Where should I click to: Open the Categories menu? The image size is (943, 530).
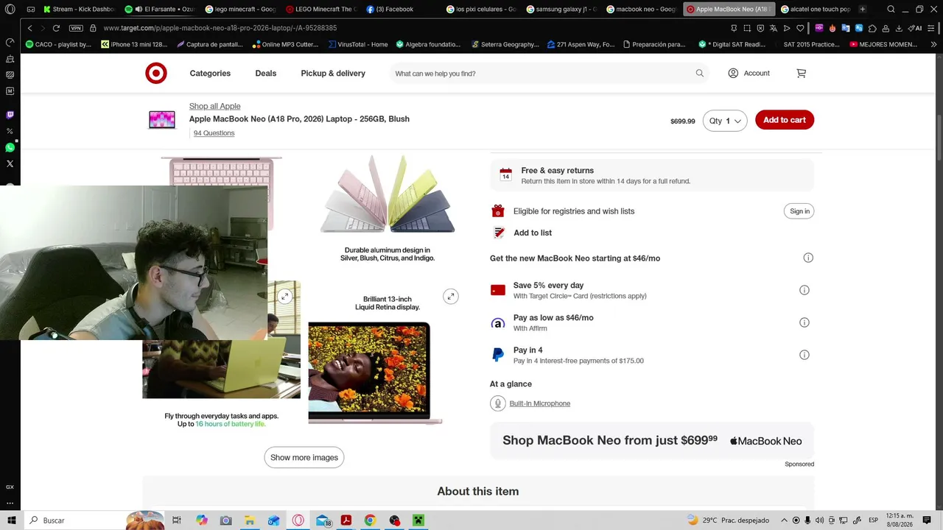coord(210,74)
